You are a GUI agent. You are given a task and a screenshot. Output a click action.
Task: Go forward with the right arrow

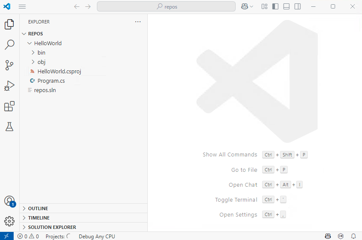tap(88, 6)
